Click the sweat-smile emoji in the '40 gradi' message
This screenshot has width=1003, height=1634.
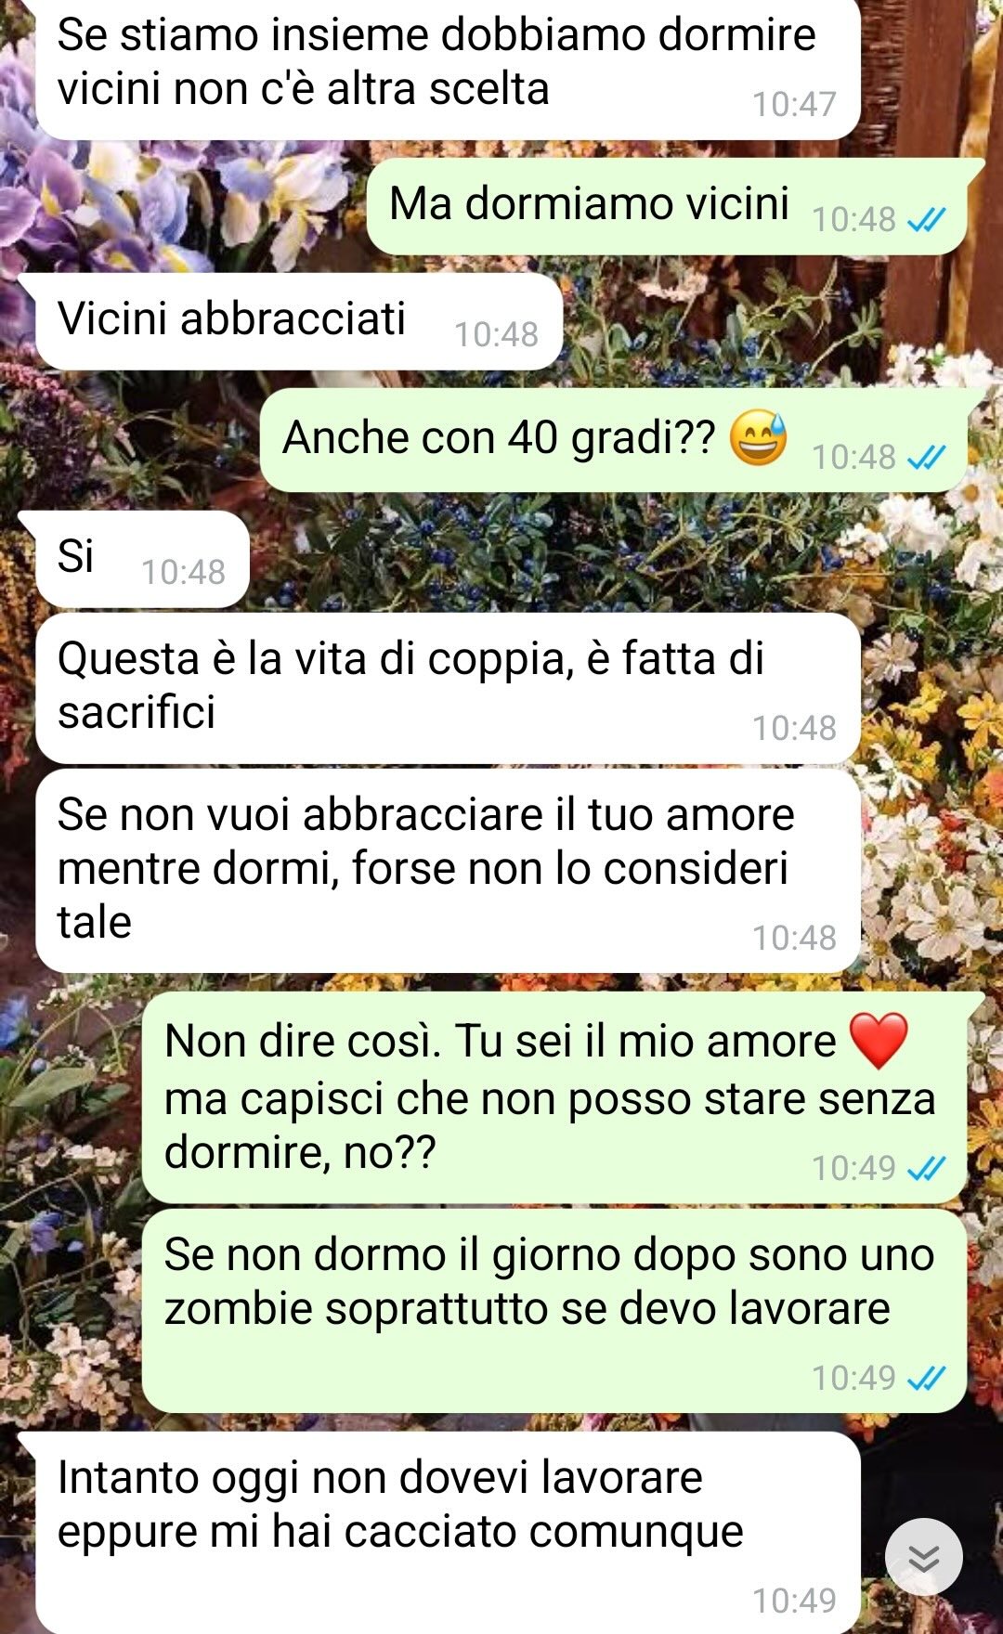coord(758,437)
